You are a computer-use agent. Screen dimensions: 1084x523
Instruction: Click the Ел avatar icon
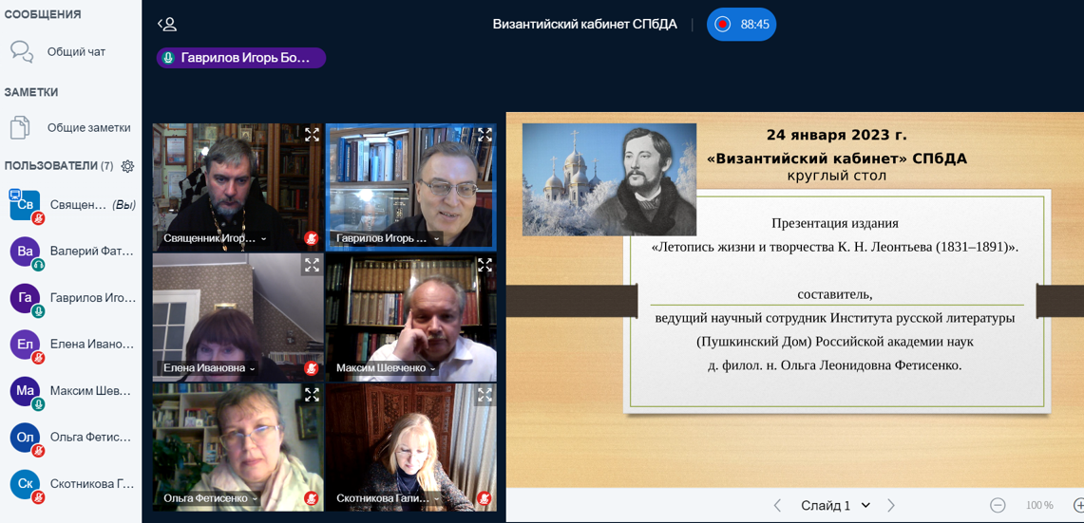25,345
